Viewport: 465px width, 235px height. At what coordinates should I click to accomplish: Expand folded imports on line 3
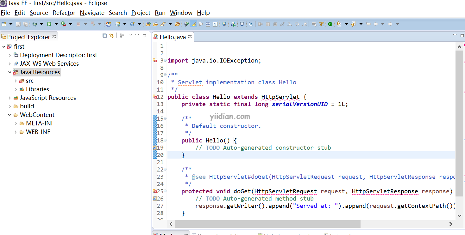point(165,60)
